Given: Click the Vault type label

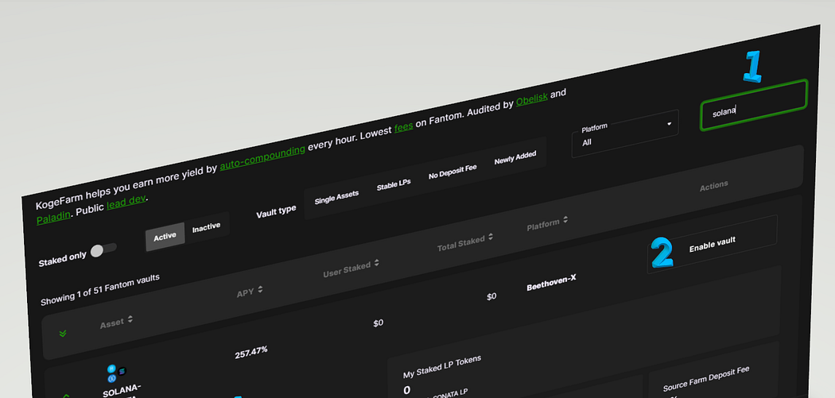Looking at the screenshot, I should pos(276,212).
